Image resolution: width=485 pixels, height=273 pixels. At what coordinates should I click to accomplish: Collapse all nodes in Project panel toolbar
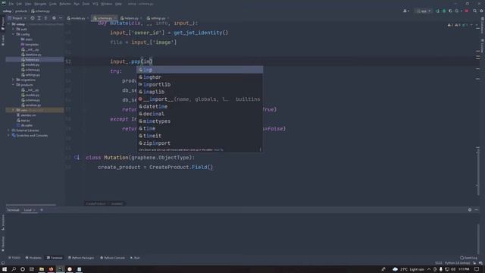coord(45,18)
